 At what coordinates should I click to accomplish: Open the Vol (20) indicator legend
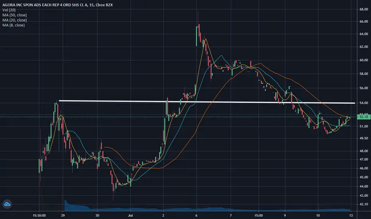[x=9, y=10]
